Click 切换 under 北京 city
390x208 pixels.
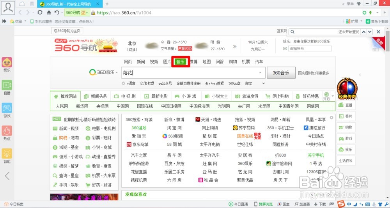pyautogui.click(x=132, y=49)
